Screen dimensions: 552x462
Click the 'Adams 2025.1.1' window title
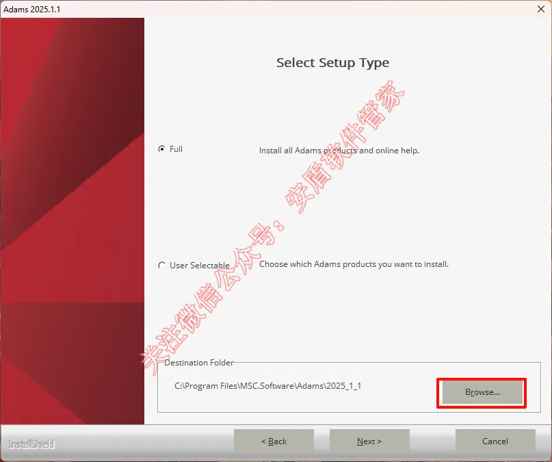pos(31,9)
